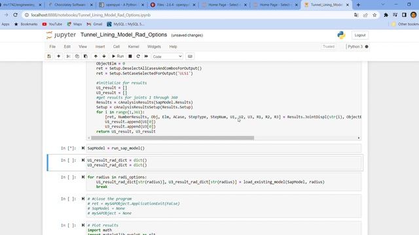Open the Edit menu
This screenshot has height=235, width=419.
click(67, 46)
